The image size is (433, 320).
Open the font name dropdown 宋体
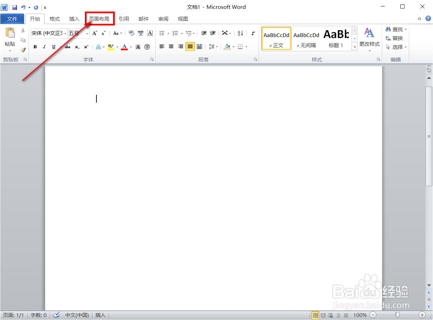tap(65, 34)
